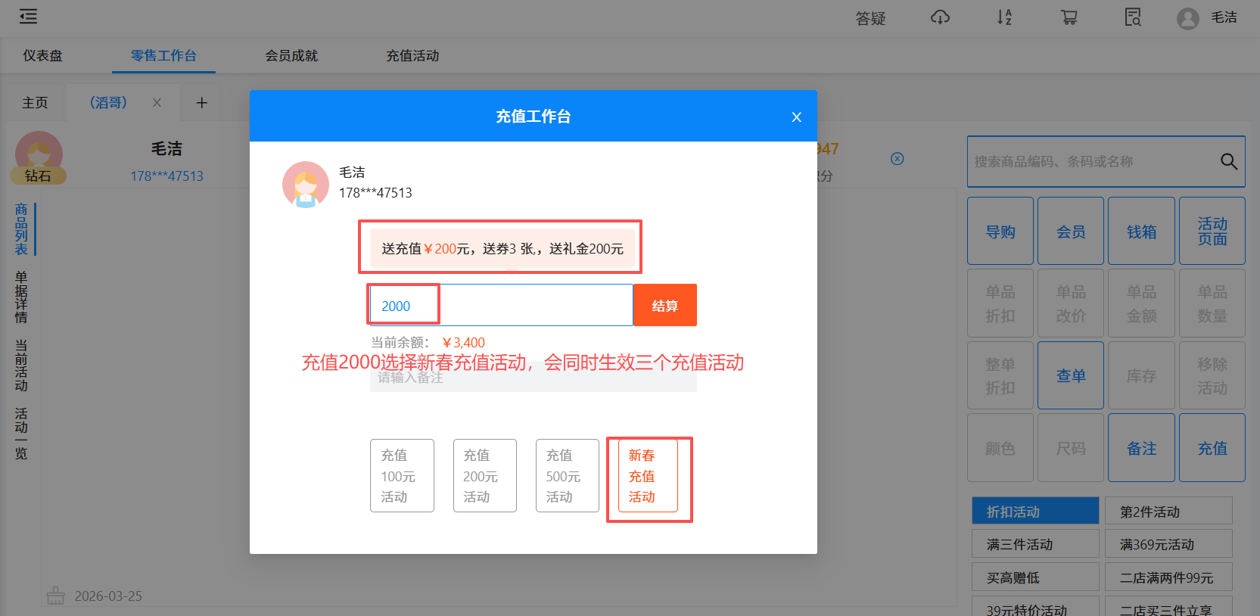Select 买高赠低 promotion
The height and width of the screenshot is (616, 1260).
[x=1035, y=577]
